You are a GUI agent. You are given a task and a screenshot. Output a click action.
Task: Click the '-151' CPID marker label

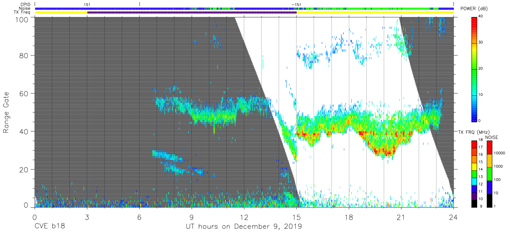click(x=297, y=4)
